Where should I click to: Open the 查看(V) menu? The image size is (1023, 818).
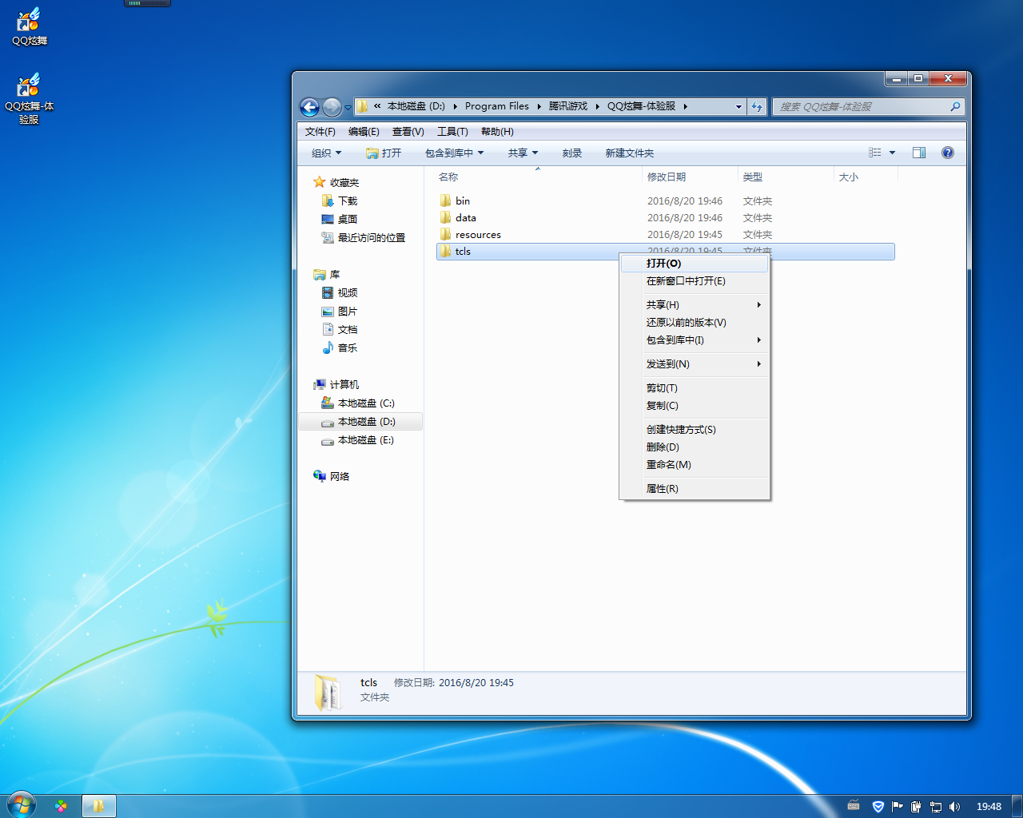tap(408, 132)
